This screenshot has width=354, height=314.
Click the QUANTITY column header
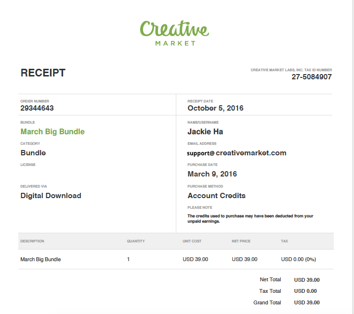click(x=136, y=241)
